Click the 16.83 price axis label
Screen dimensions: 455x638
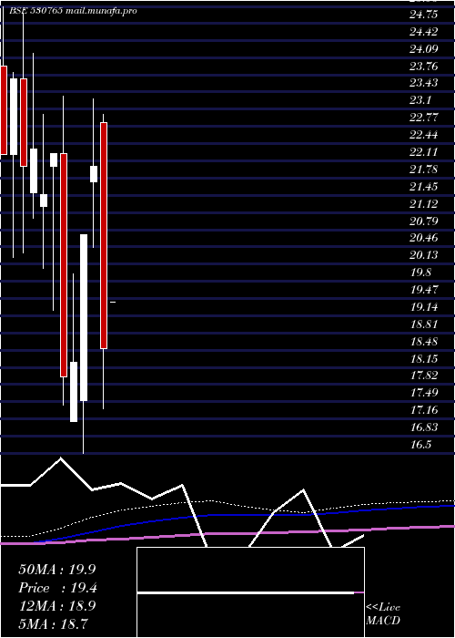click(424, 427)
